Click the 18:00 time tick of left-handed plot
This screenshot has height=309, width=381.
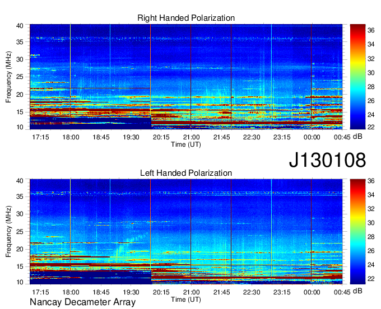coord(71,292)
